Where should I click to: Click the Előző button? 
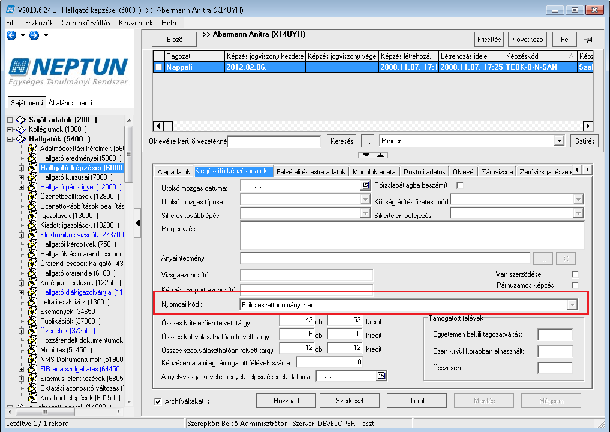175,39
